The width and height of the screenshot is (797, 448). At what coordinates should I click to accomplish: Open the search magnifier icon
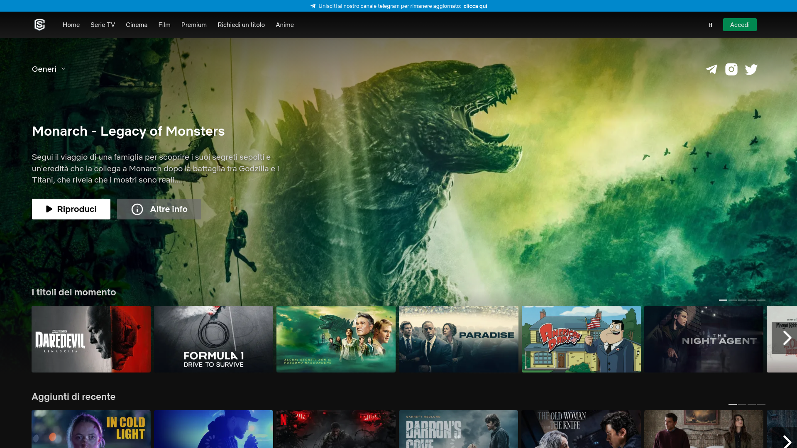[711, 25]
